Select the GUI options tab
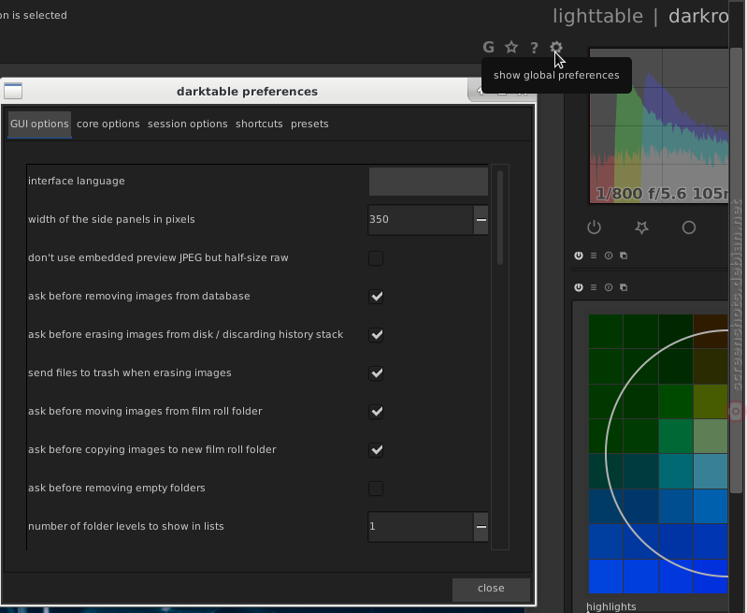This screenshot has width=747, height=613. [x=39, y=124]
